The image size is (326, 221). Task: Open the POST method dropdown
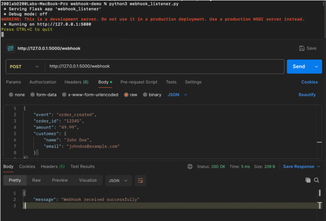pos(25,67)
